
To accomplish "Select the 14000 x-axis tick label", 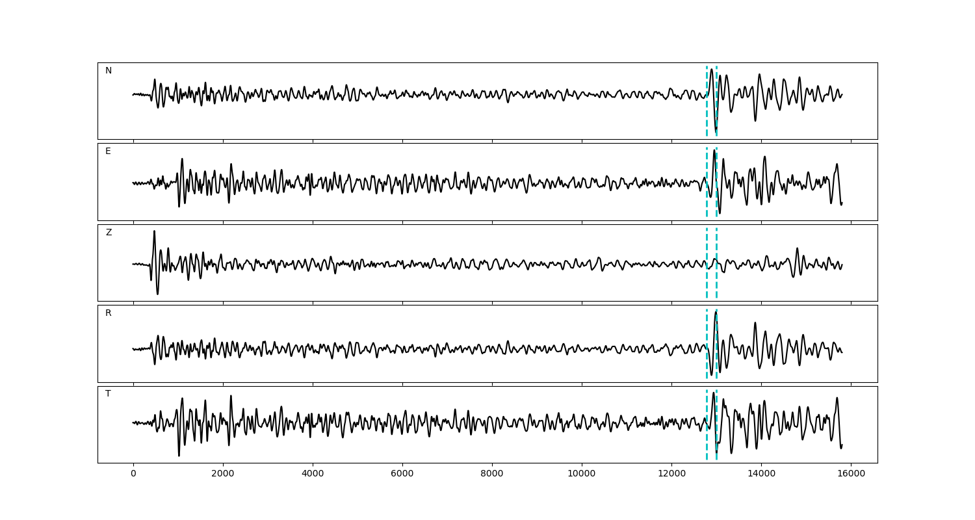I will (x=760, y=474).
